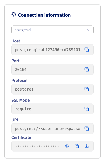The image size is (105, 163).
Task: Copy the Certificate contents
Action: pyautogui.click(x=77, y=146)
